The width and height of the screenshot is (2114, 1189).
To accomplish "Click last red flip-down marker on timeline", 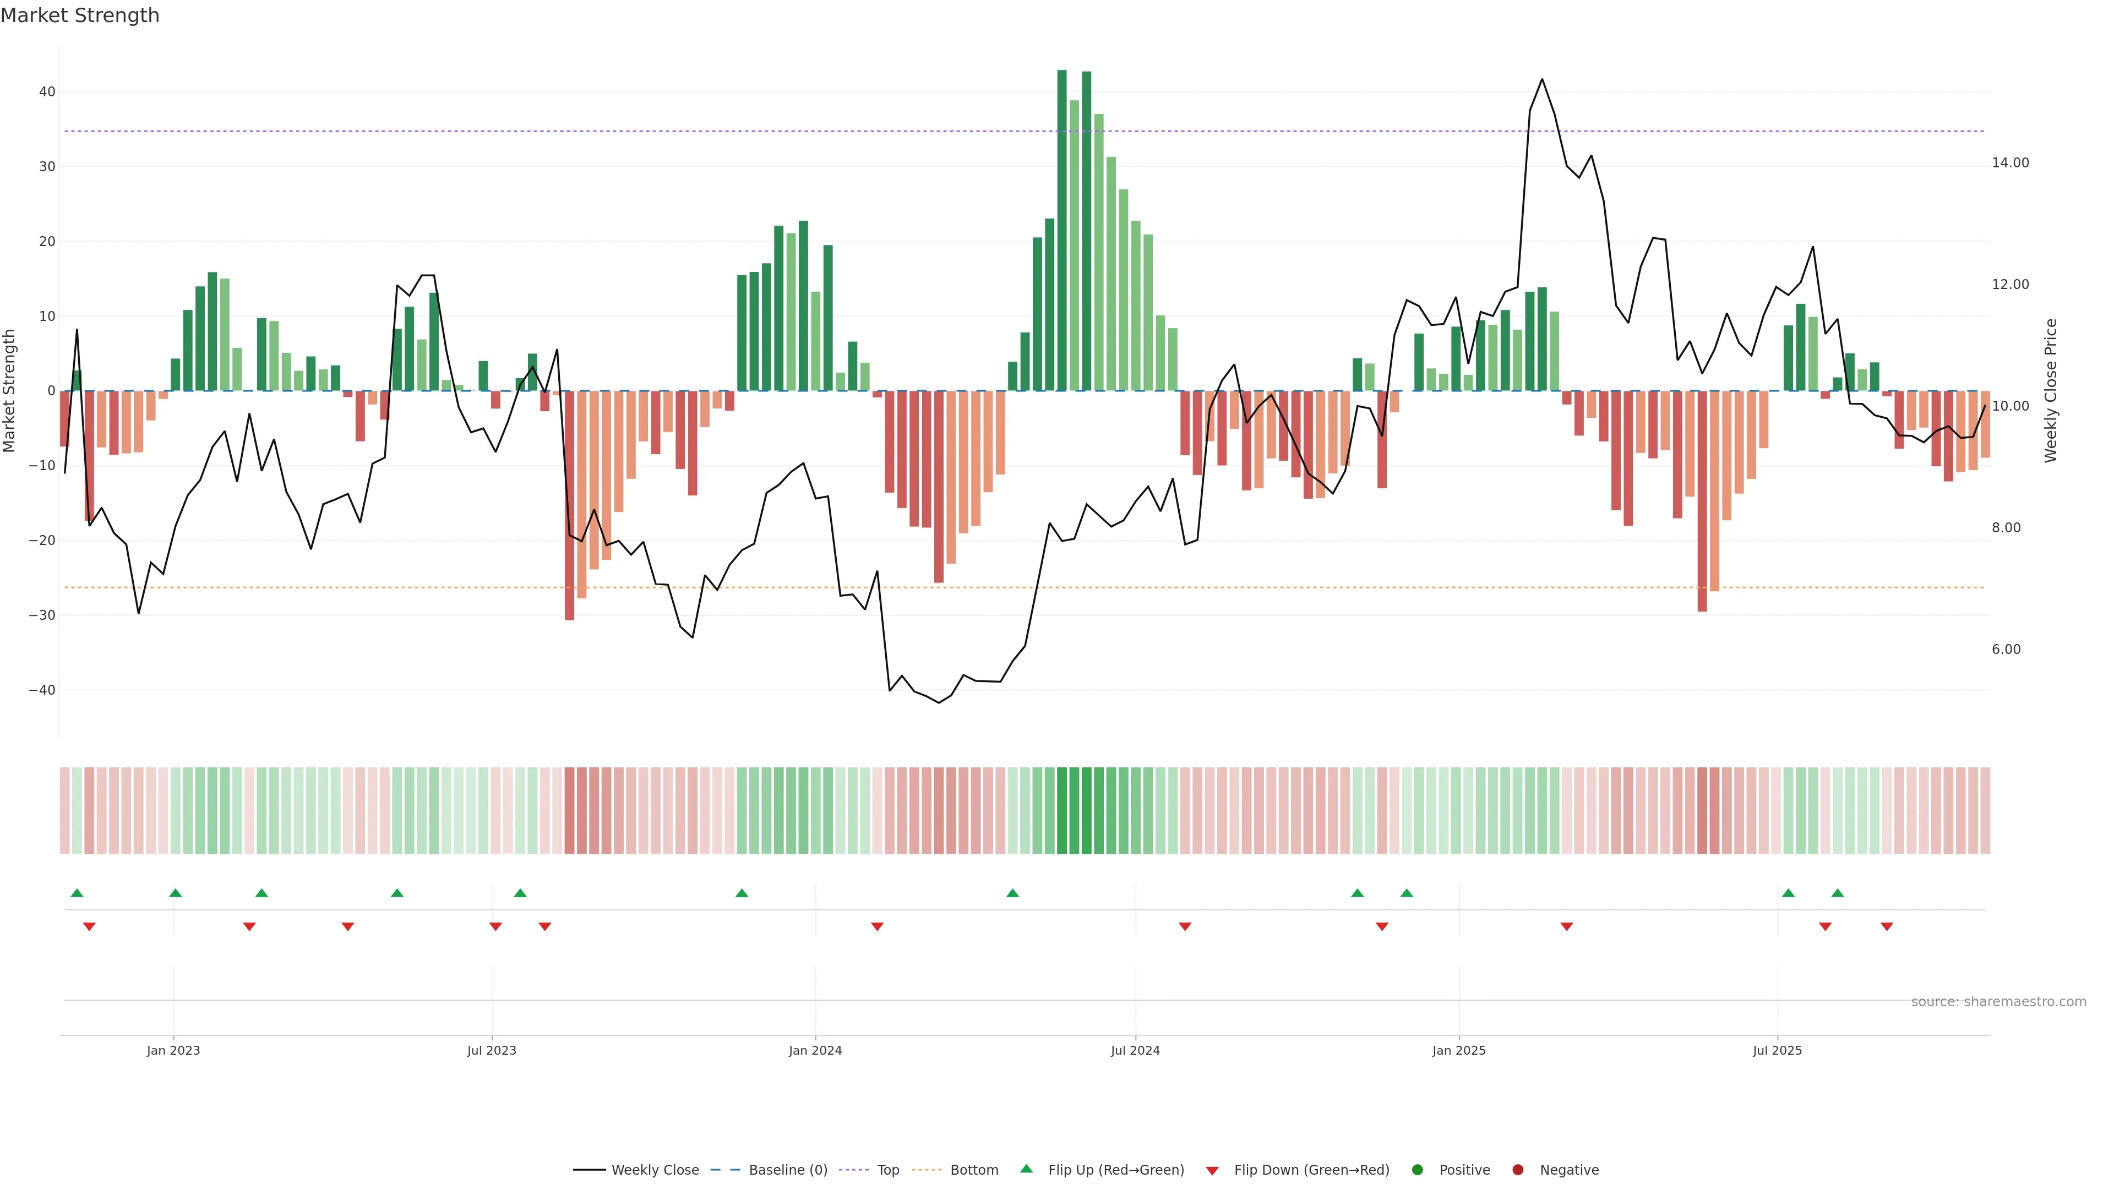I will point(1887,926).
